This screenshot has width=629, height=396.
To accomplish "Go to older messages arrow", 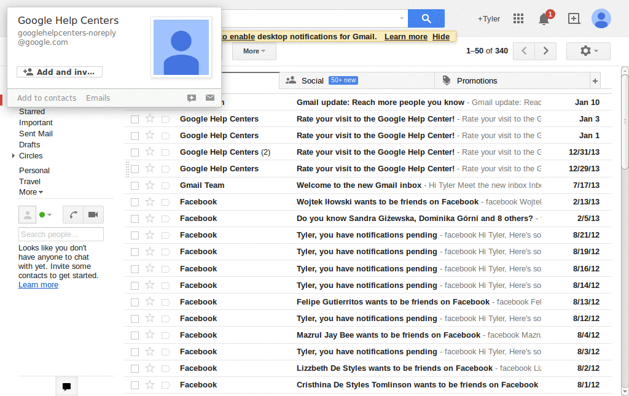I will pyautogui.click(x=545, y=51).
